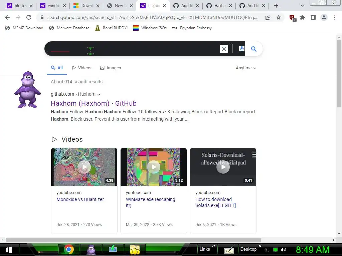The image size is (342, 256).
Task: Open the Anytime filter dropdown
Action: (x=246, y=68)
